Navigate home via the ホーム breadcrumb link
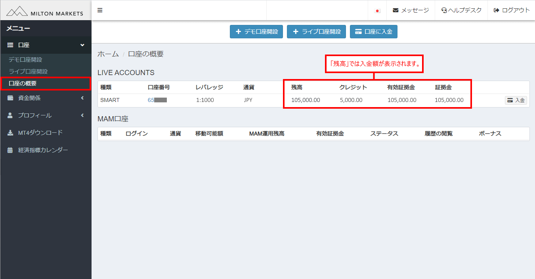The height and width of the screenshot is (279, 535). coord(108,54)
